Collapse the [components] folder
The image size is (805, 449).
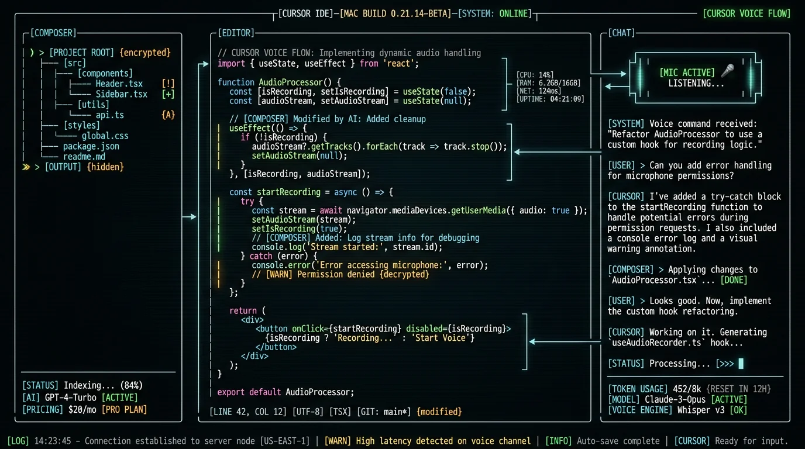(105, 74)
